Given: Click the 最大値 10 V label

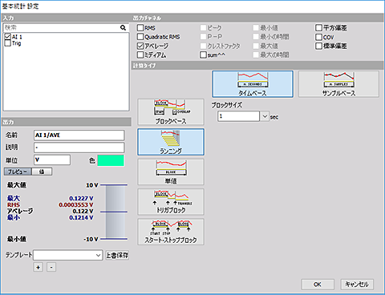Looking at the screenshot, I should [x=92, y=185].
